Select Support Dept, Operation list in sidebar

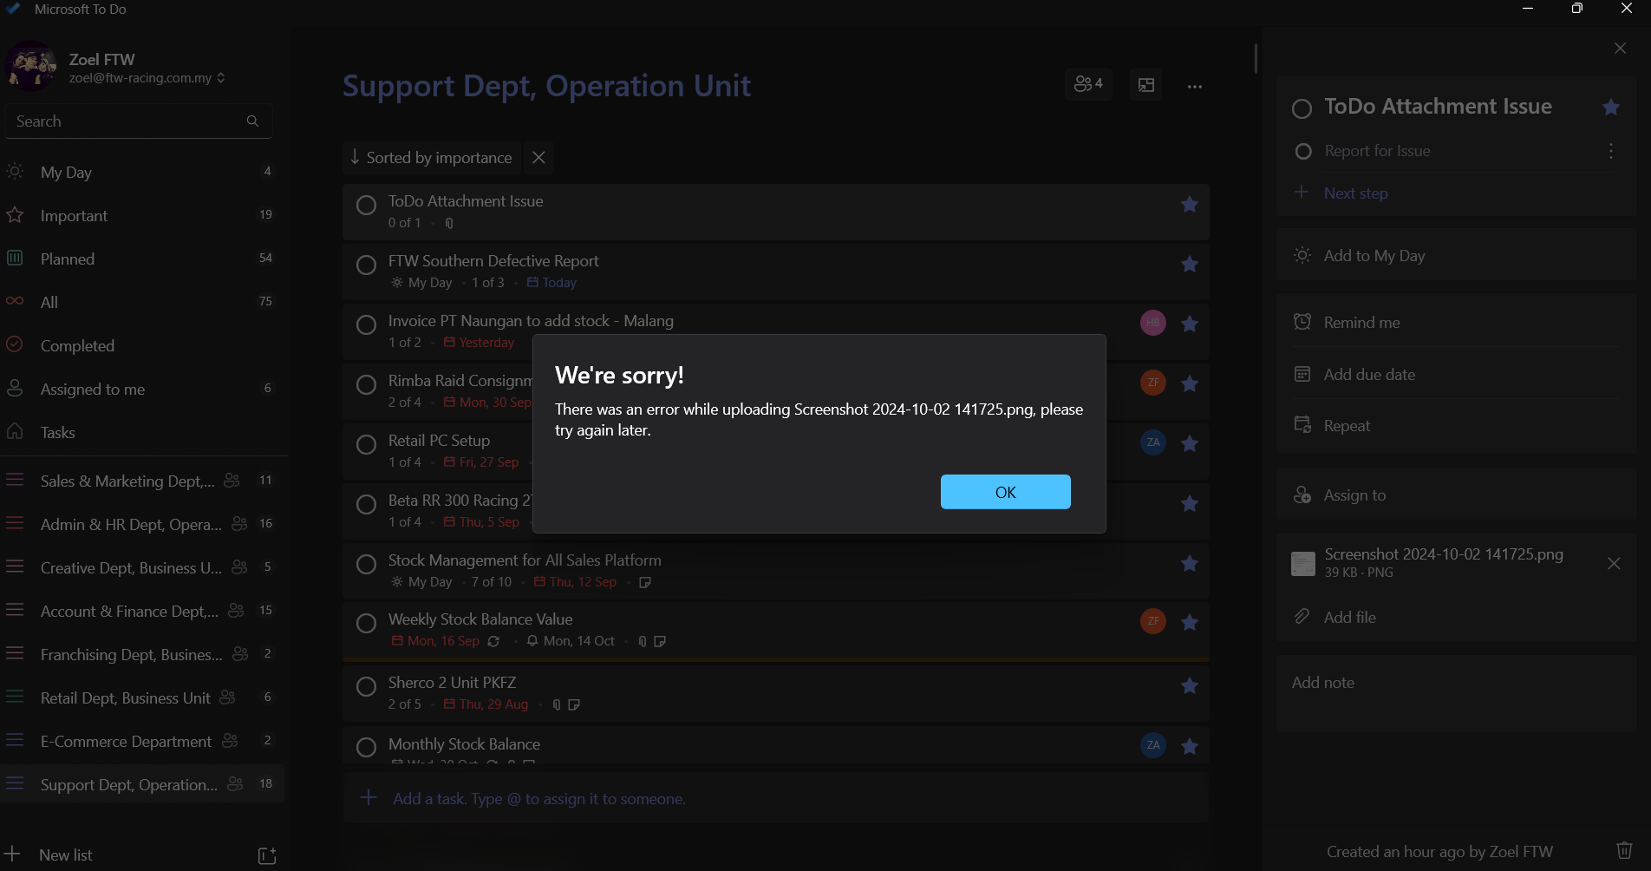142,784
